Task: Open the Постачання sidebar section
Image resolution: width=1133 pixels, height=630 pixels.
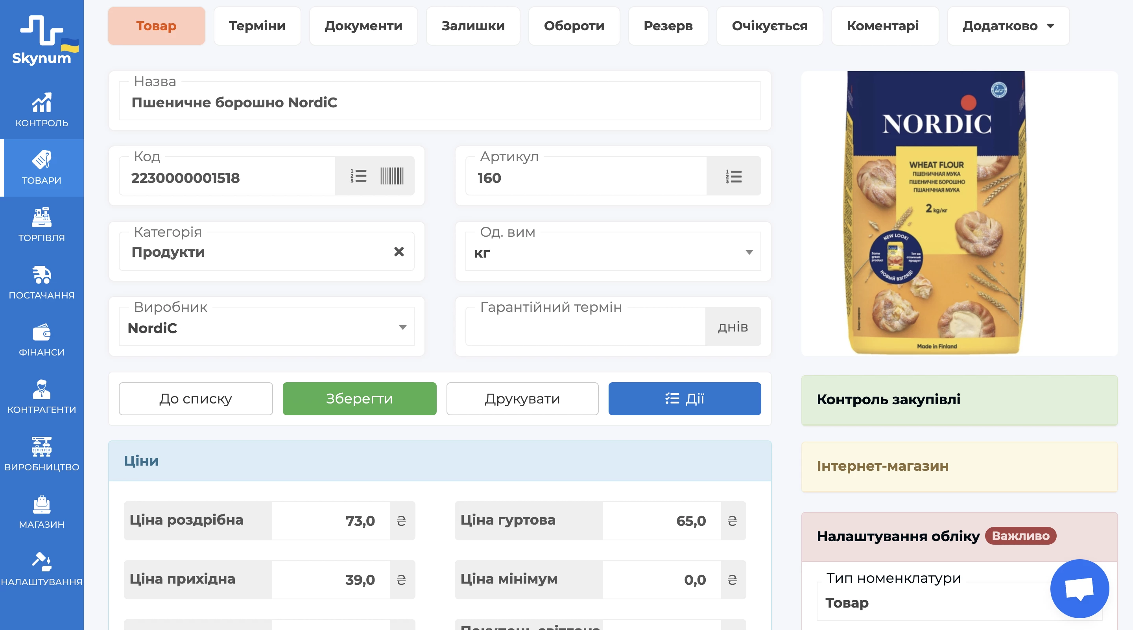Action: pyautogui.click(x=42, y=282)
